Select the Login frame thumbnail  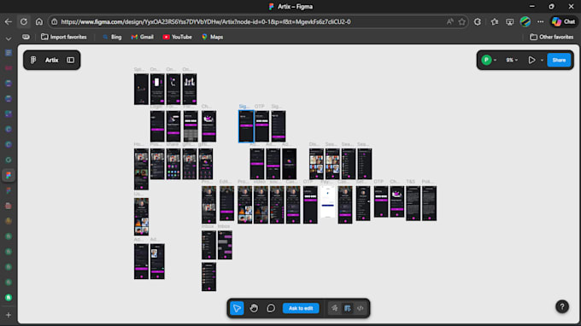[157, 126]
